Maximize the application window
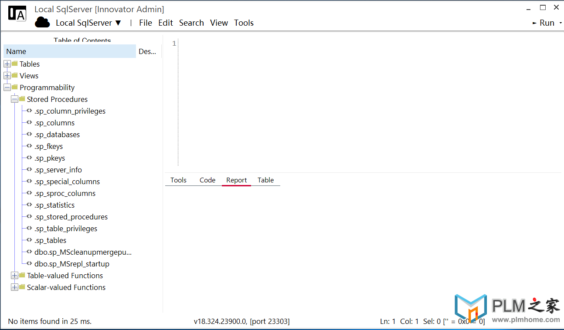 point(543,7)
